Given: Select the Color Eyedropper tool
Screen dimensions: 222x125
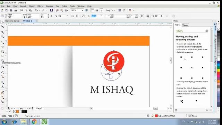Looking at the screenshot, I should (x=2, y=93).
